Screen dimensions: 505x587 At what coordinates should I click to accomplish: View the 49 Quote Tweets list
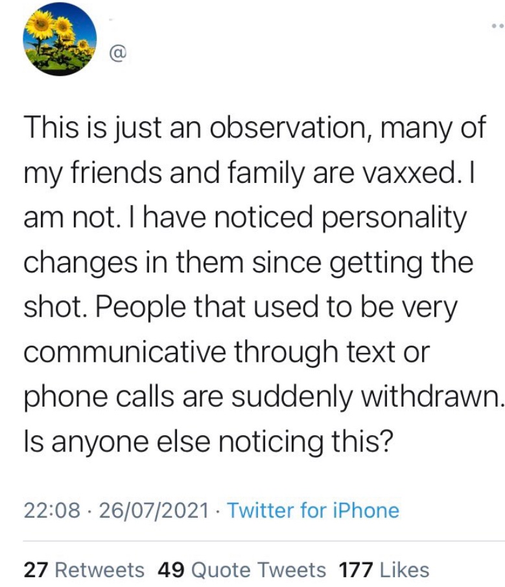click(242, 569)
